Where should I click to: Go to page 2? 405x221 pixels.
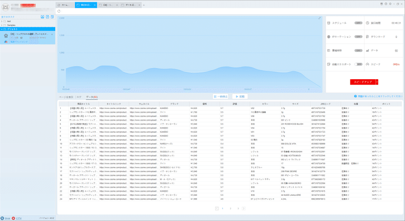coord(230,208)
